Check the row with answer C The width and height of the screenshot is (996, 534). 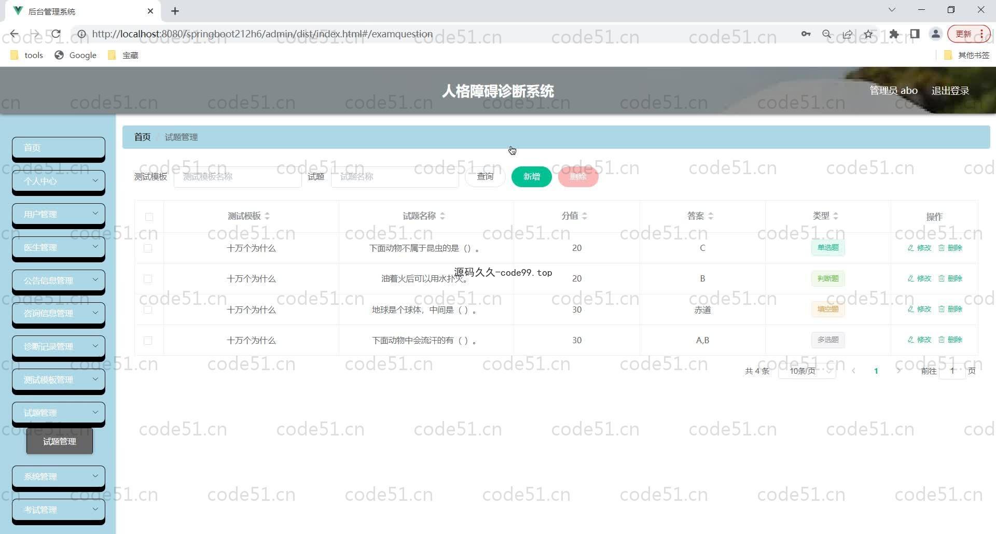click(x=148, y=248)
